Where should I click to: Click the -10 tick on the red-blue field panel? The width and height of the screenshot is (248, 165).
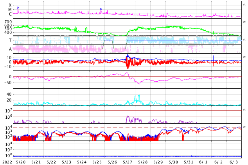(x=8, y=67)
